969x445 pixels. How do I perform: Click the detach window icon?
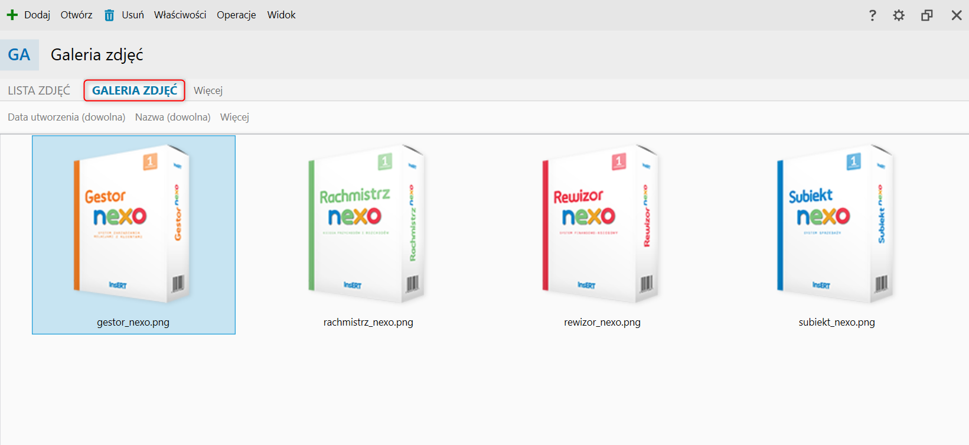point(927,15)
